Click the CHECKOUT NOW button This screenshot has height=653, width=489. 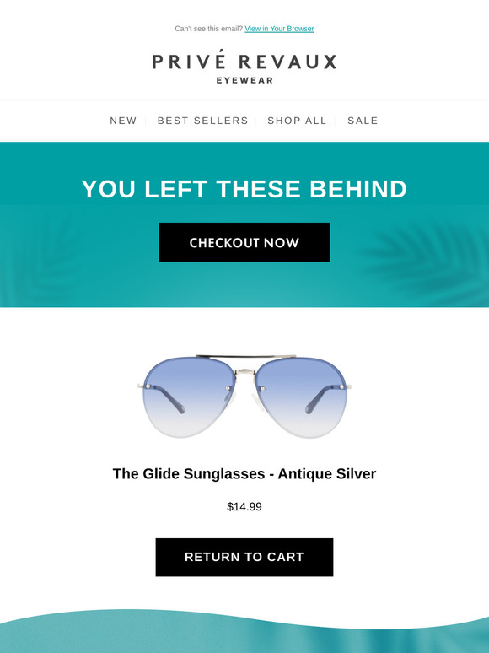point(244,242)
